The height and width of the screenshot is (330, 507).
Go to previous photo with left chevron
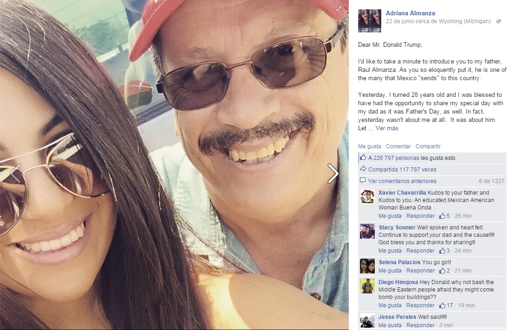[15, 173]
